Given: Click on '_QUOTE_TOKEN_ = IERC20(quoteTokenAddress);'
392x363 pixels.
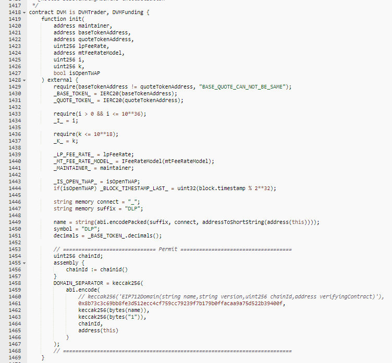Looking at the screenshot, I should click(118, 100).
